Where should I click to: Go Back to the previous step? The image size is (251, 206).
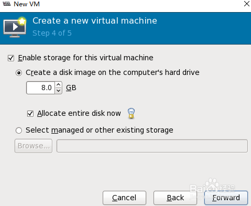pos(175,198)
